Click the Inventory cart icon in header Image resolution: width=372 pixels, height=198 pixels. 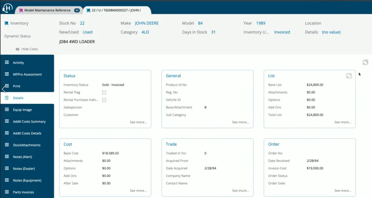7,23
